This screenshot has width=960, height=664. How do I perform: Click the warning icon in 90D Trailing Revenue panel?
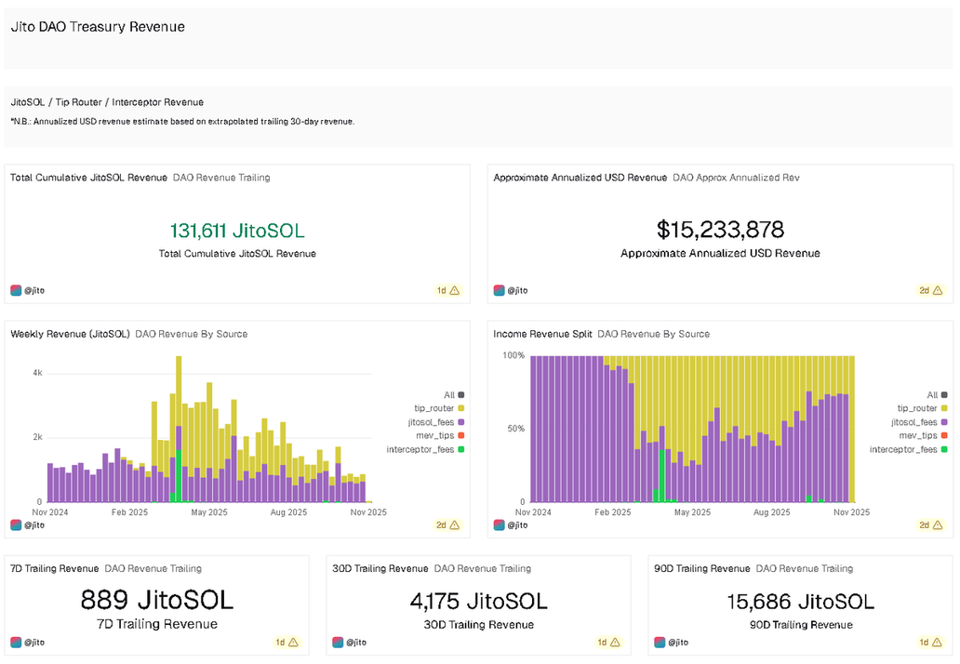click(x=938, y=642)
